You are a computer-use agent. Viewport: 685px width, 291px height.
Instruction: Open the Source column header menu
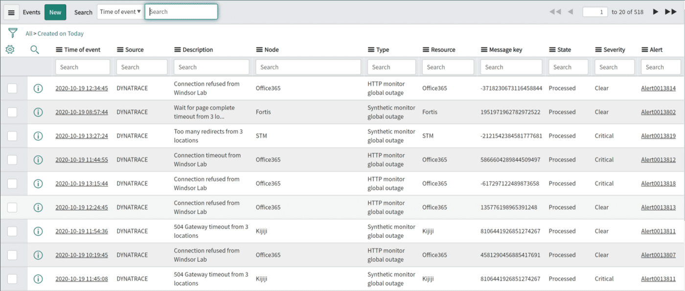tap(119, 49)
